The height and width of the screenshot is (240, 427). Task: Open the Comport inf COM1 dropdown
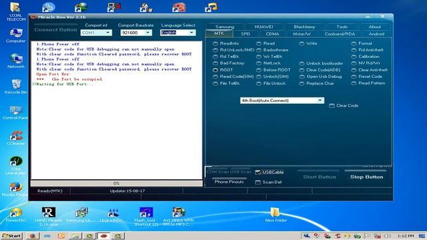click(96, 33)
